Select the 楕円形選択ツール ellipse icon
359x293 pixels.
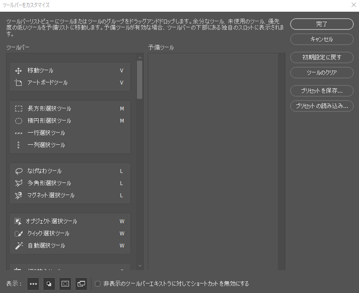point(19,120)
